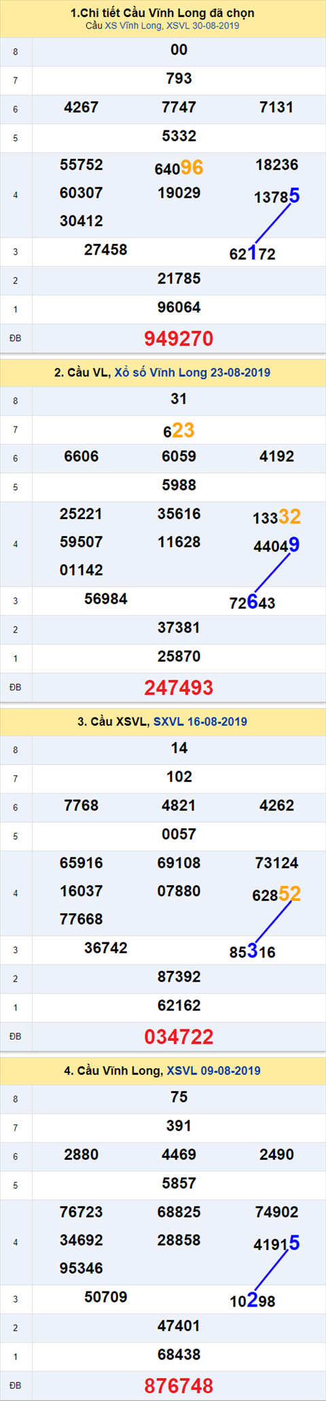This screenshot has width=326, height=1401.
Task: Open the XSVL 30-08-2019 link
Action: tap(203, 26)
